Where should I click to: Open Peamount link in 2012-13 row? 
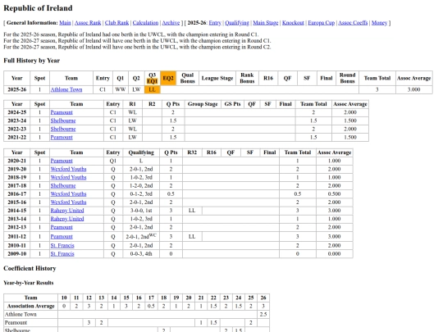pos(62,227)
